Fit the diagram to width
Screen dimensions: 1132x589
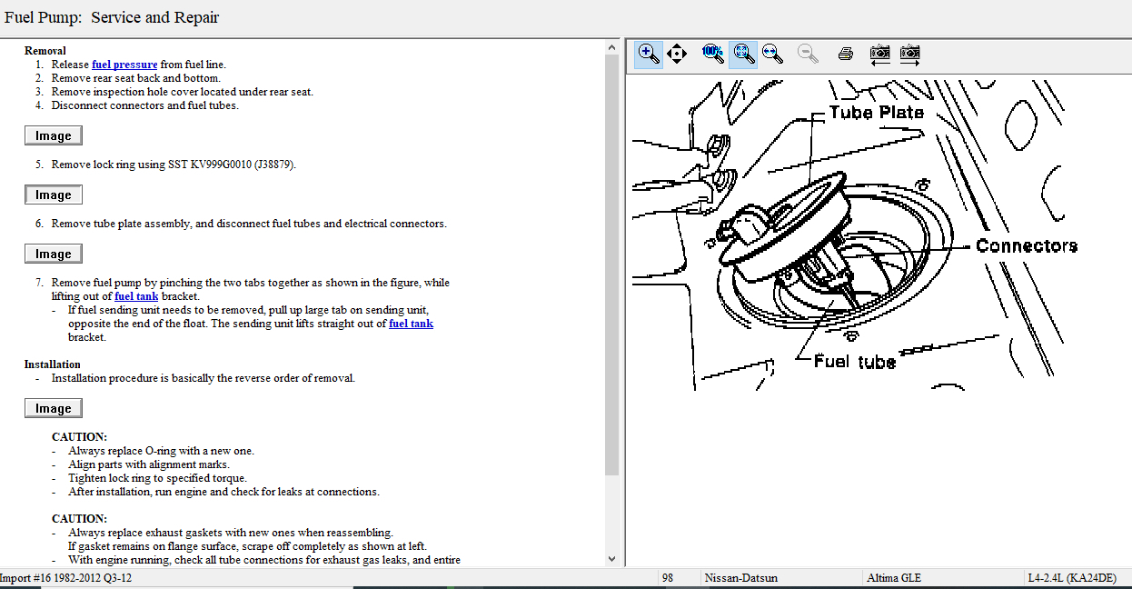[773, 54]
